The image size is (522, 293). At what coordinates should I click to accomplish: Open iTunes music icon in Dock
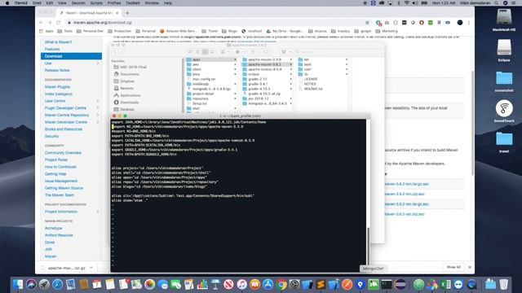[242, 284]
